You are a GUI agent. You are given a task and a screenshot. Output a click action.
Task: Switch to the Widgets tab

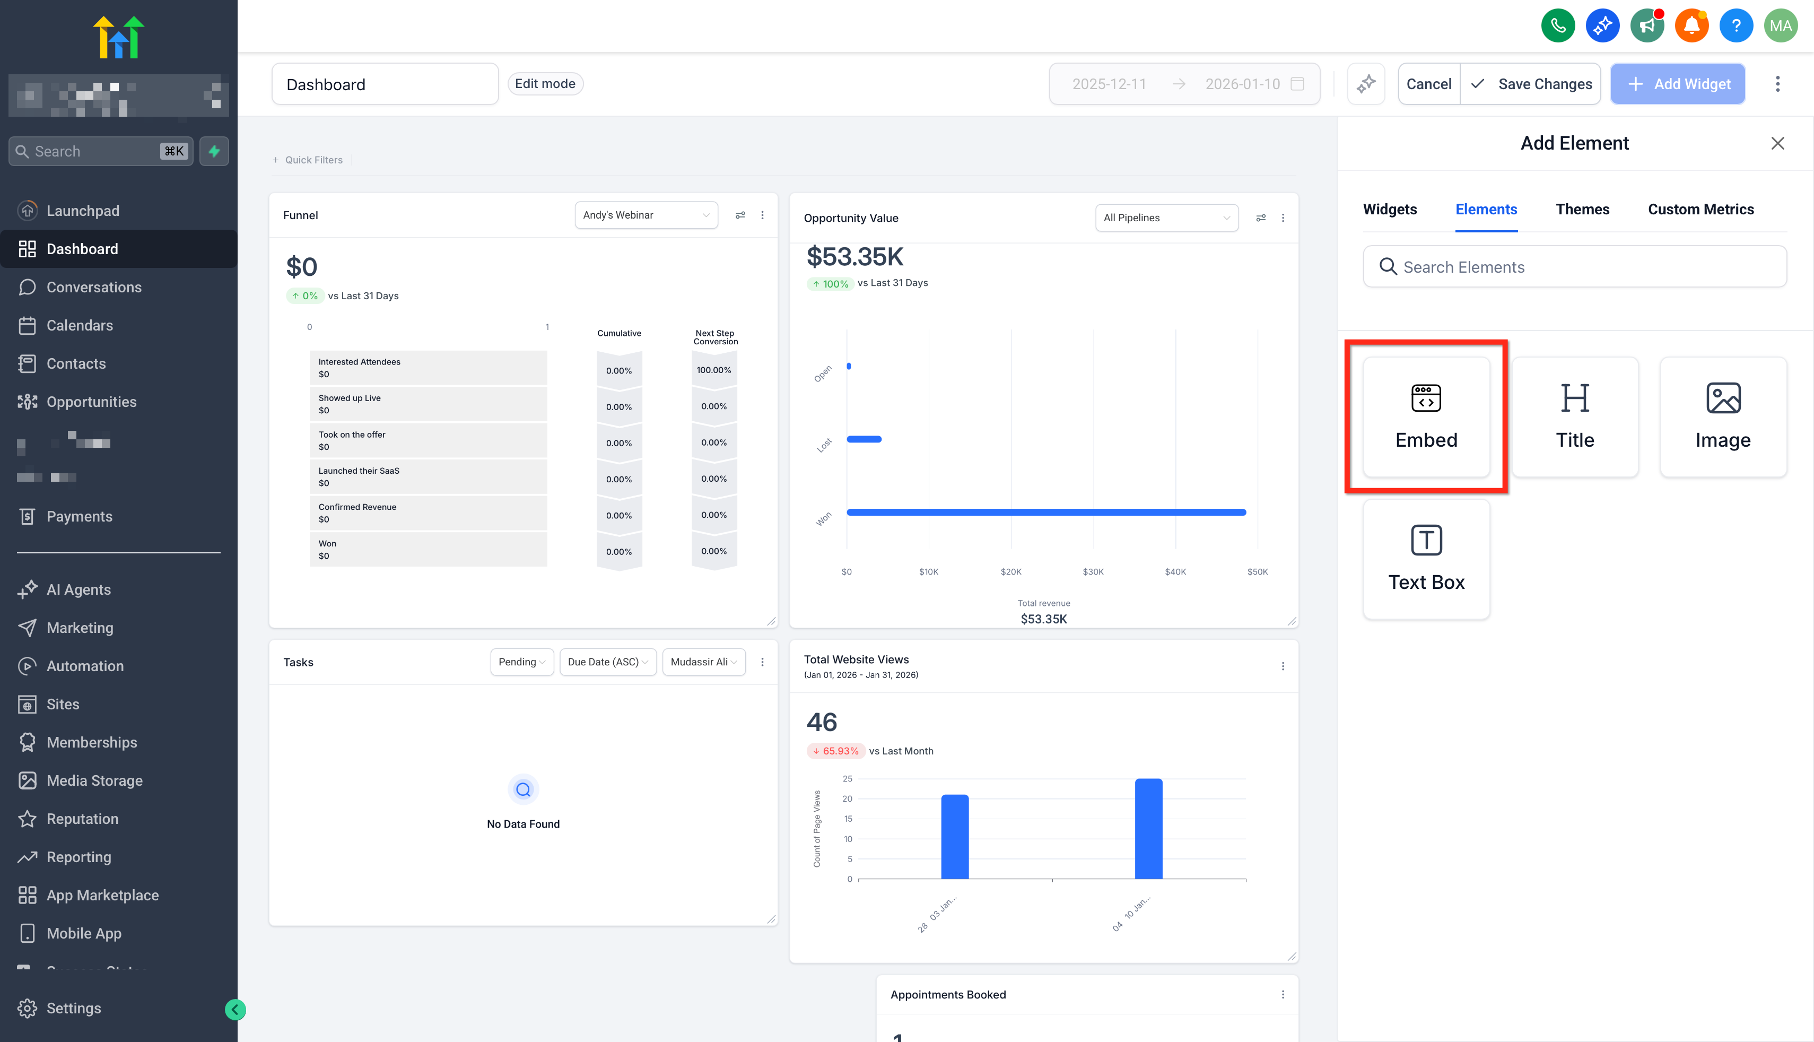click(1389, 209)
